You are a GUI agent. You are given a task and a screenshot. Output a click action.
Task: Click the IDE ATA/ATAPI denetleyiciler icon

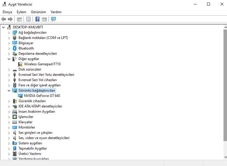coord(15,107)
